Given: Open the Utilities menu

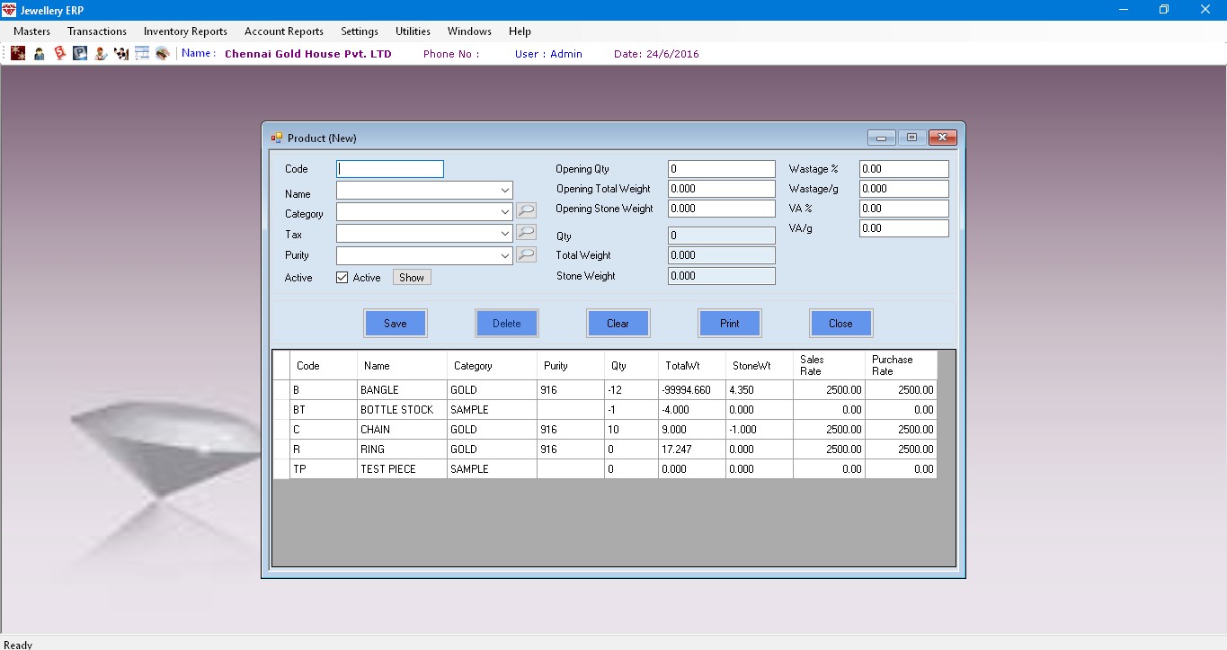Looking at the screenshot, I should click(x=413, y=31).
